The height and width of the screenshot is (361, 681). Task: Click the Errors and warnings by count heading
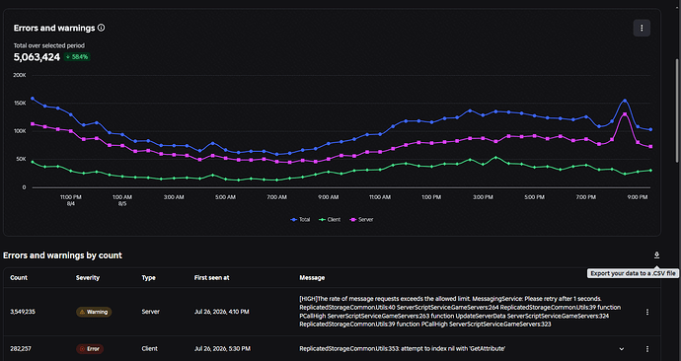62,255
